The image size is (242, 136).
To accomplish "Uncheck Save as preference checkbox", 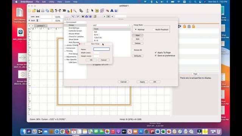I will pos(155,56).
